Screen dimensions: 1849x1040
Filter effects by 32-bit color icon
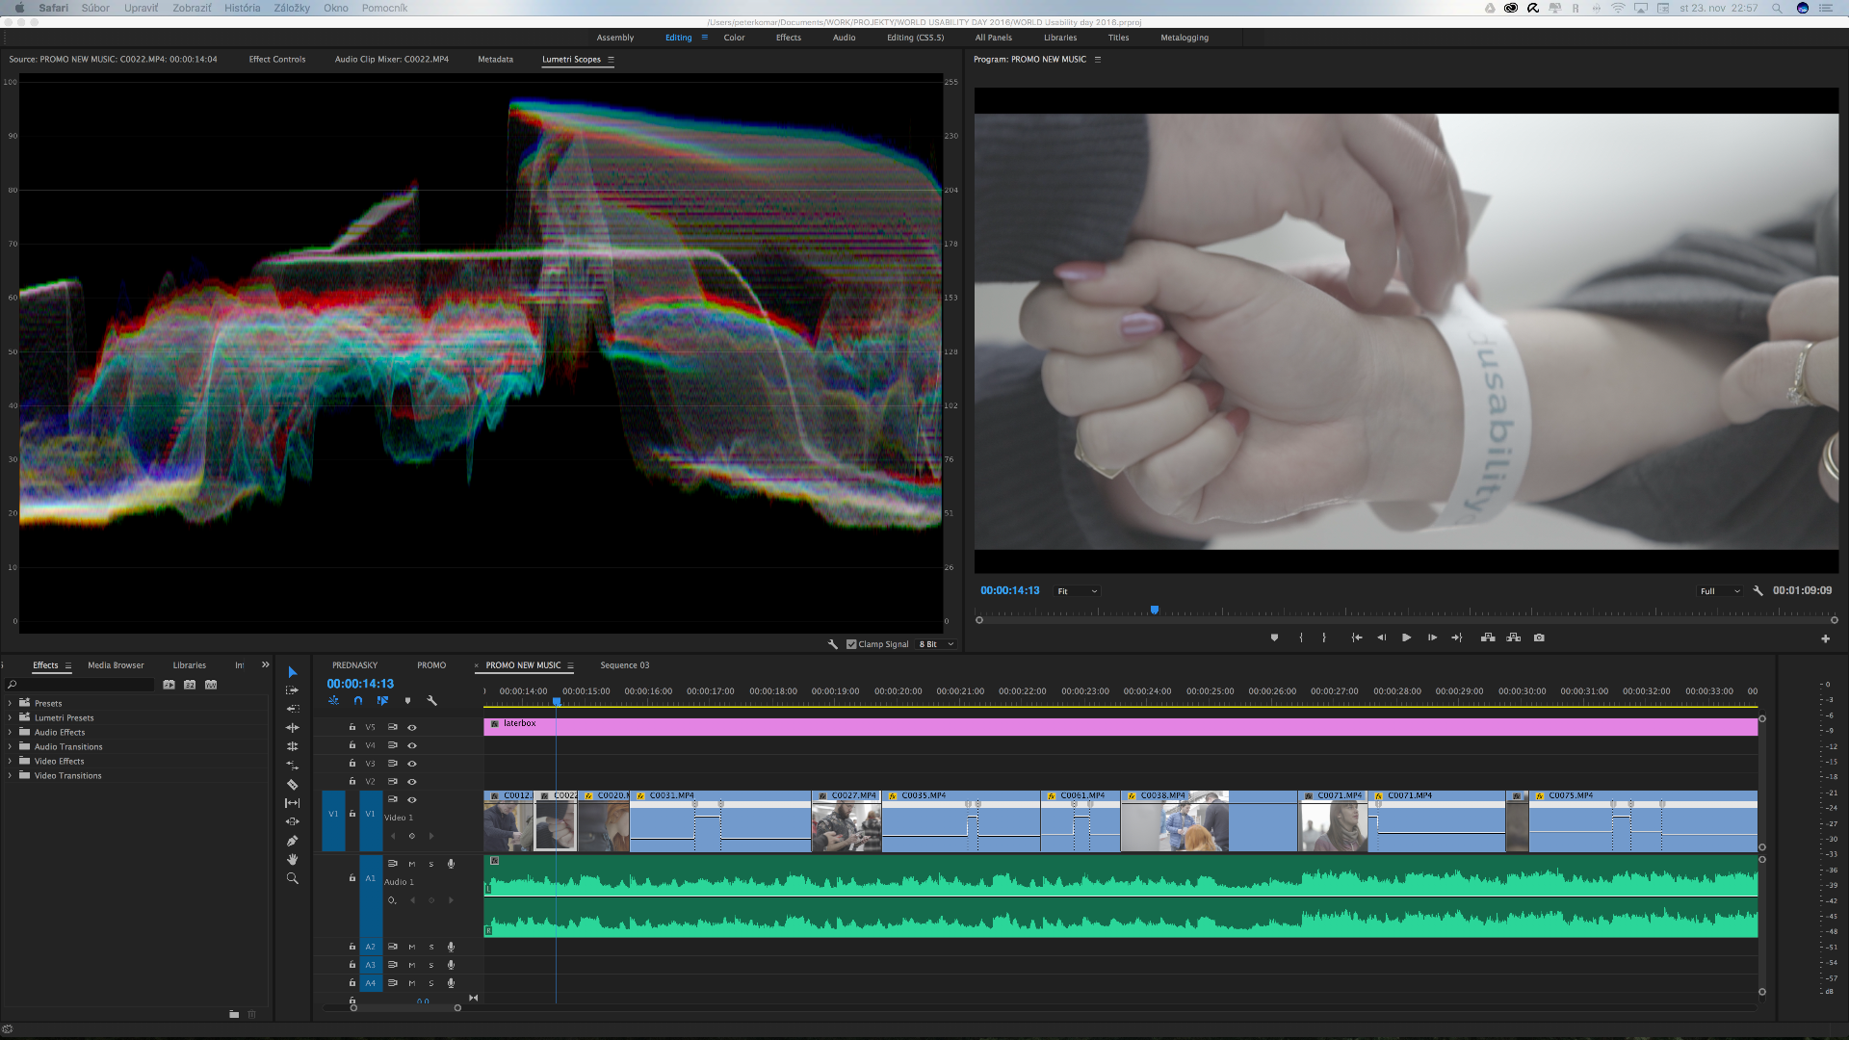(190, 685)
